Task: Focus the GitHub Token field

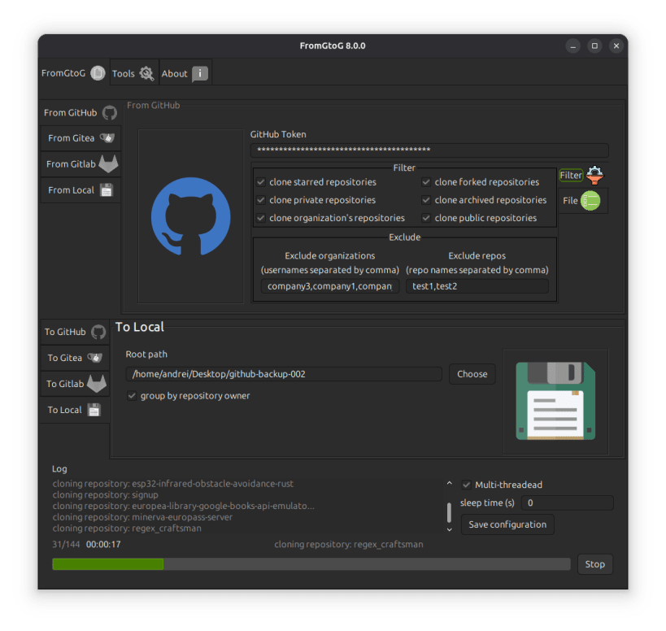Action: (429, 150)
